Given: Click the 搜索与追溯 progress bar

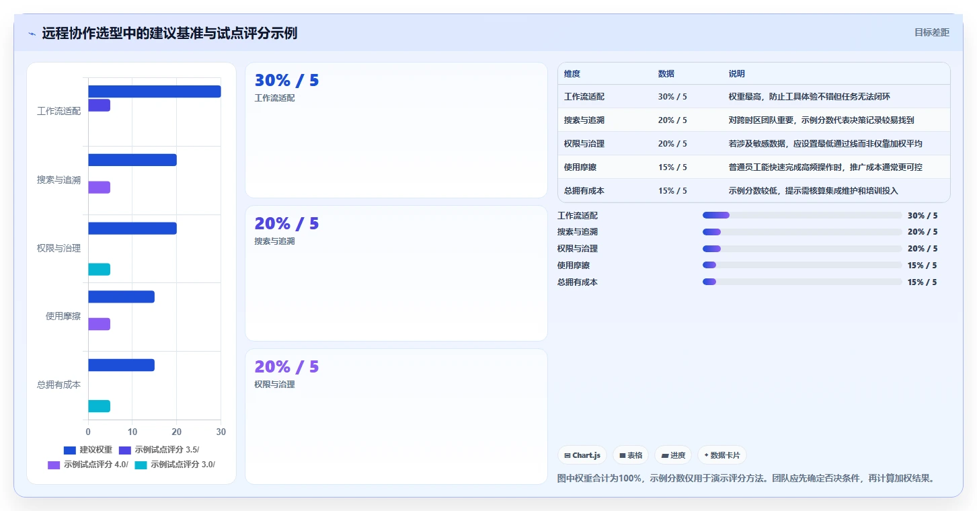Looking at the screenshot, I should coord(802,232).
